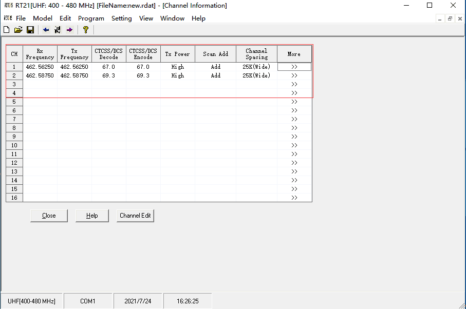Select channel row header 1
Viewport: 466px width, 309px height.
[14, 67]
